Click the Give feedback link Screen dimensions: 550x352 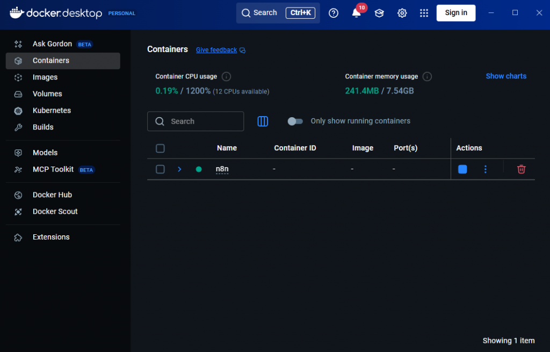216,50
